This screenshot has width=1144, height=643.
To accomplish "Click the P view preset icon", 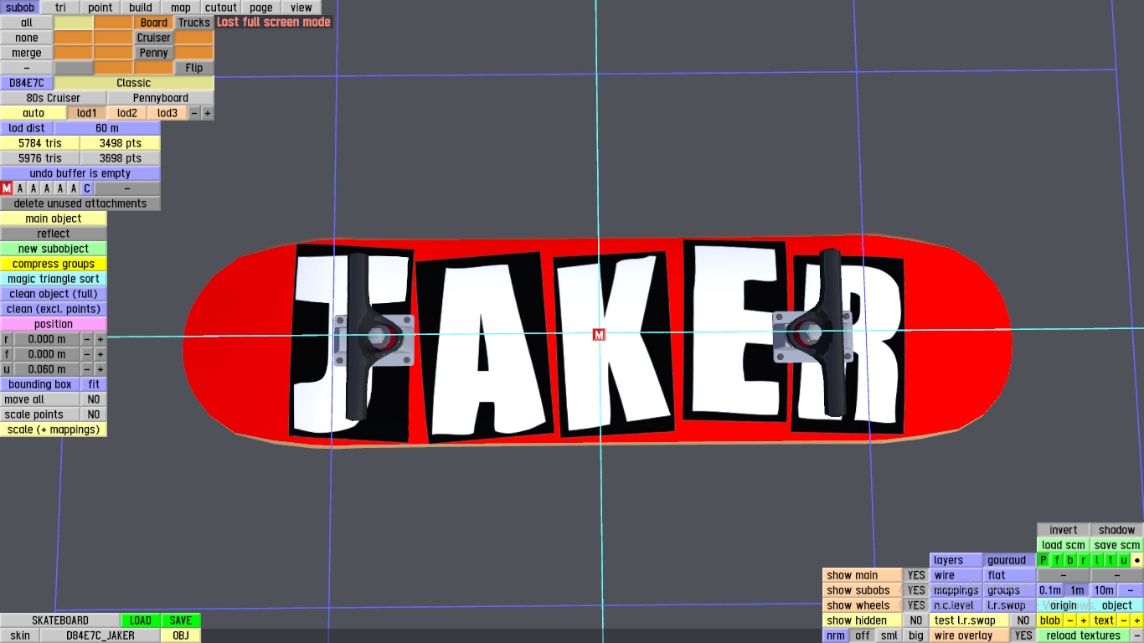I will tap(1044, 560).
